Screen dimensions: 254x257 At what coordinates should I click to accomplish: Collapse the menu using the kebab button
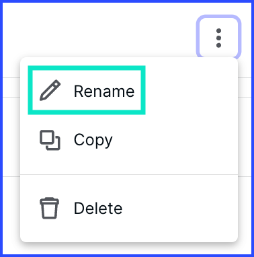click(x=218, y=38)
